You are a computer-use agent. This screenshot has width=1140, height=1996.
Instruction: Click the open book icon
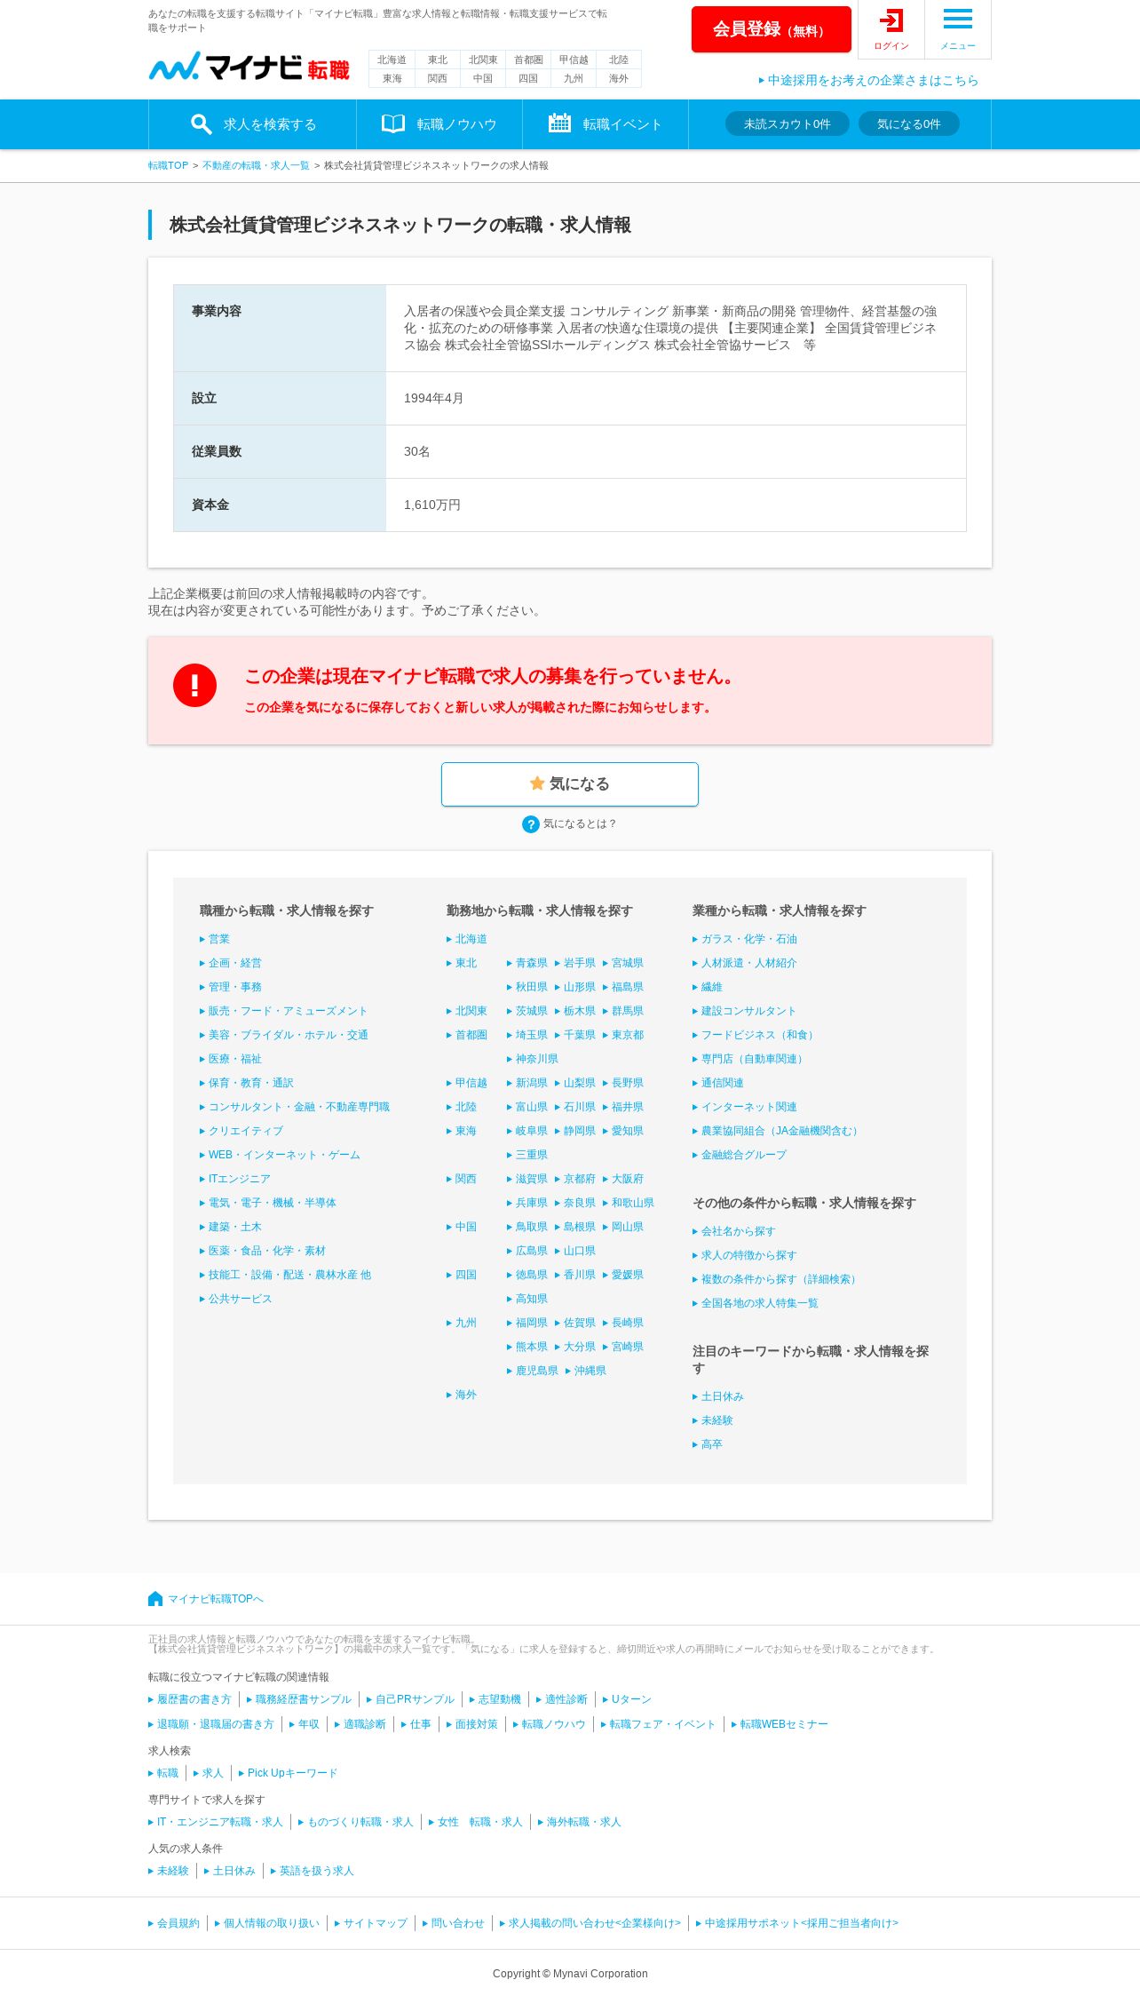click(x=393, y=123)
